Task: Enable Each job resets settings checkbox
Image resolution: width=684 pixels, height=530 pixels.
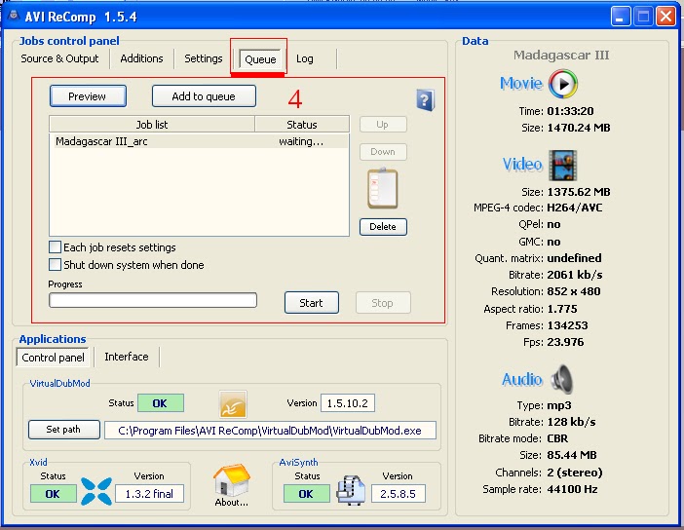Action: pyautogui.click(x=55, y=247)
